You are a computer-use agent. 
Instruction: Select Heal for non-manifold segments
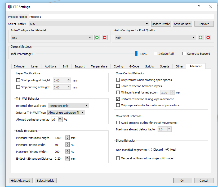pyautogui.click(x=167, y=150)
